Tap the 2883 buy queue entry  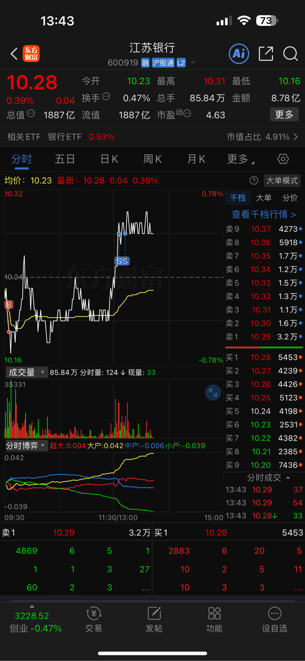coord(179,551)
